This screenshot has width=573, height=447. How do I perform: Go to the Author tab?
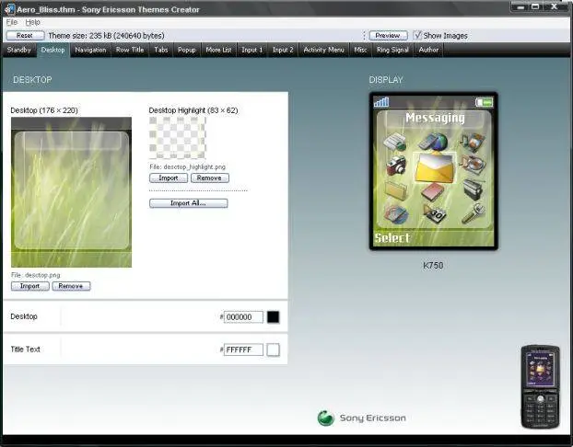point(428,50)
